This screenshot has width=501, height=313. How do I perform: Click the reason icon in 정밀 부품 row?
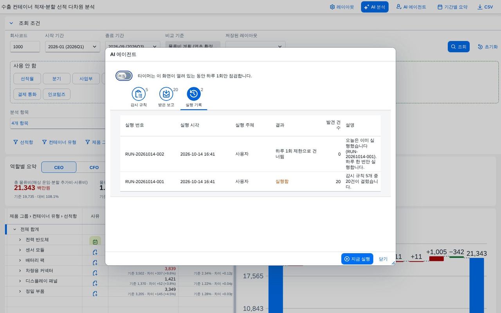[95, 293]
